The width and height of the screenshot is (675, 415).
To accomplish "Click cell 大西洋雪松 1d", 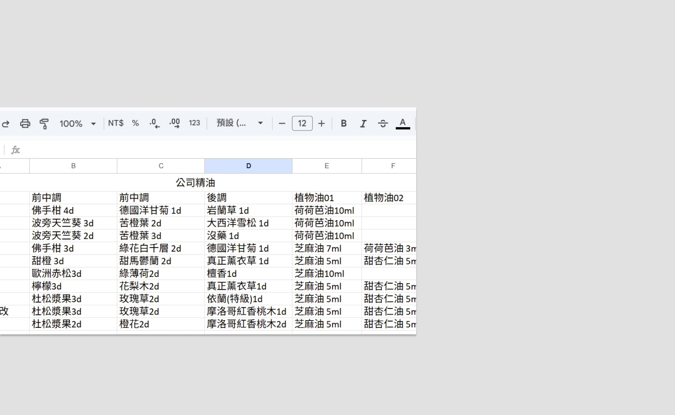I will pos(249,223).
